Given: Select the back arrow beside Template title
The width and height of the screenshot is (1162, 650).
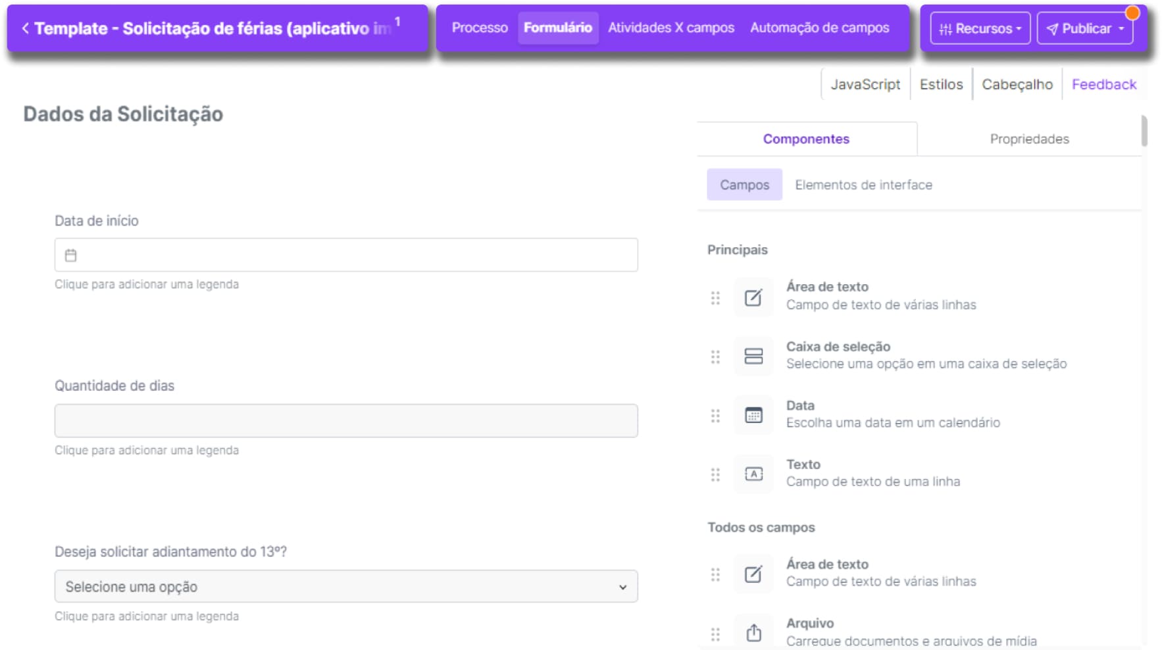Looking at the screenshot, I should tap(24, 28).
